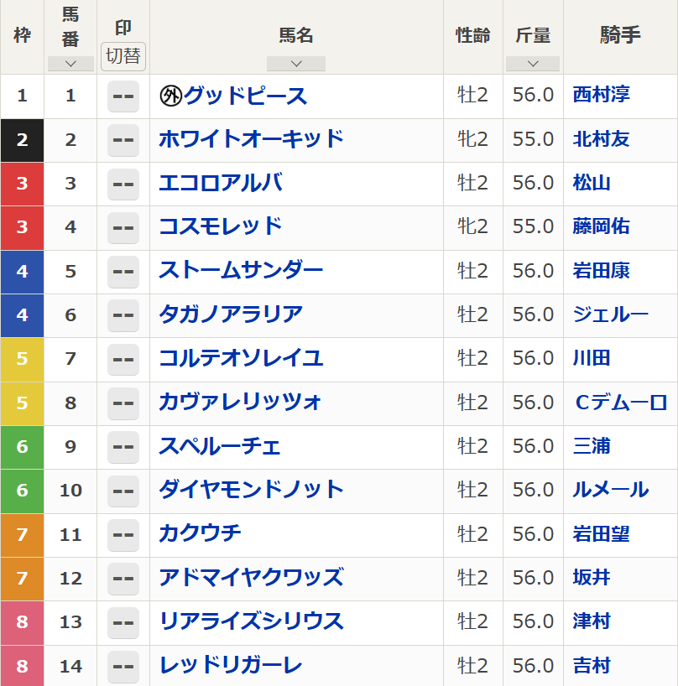The width and height of the screenshot is (678, 686).
Task: Expand the 馬番 sort dropdown
Action: pyautogui.click(x=70, y=64)
